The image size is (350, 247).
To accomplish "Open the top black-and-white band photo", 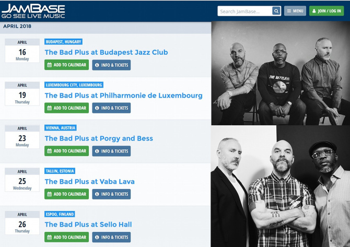I will pyautogui.click(x=281, y=73).
